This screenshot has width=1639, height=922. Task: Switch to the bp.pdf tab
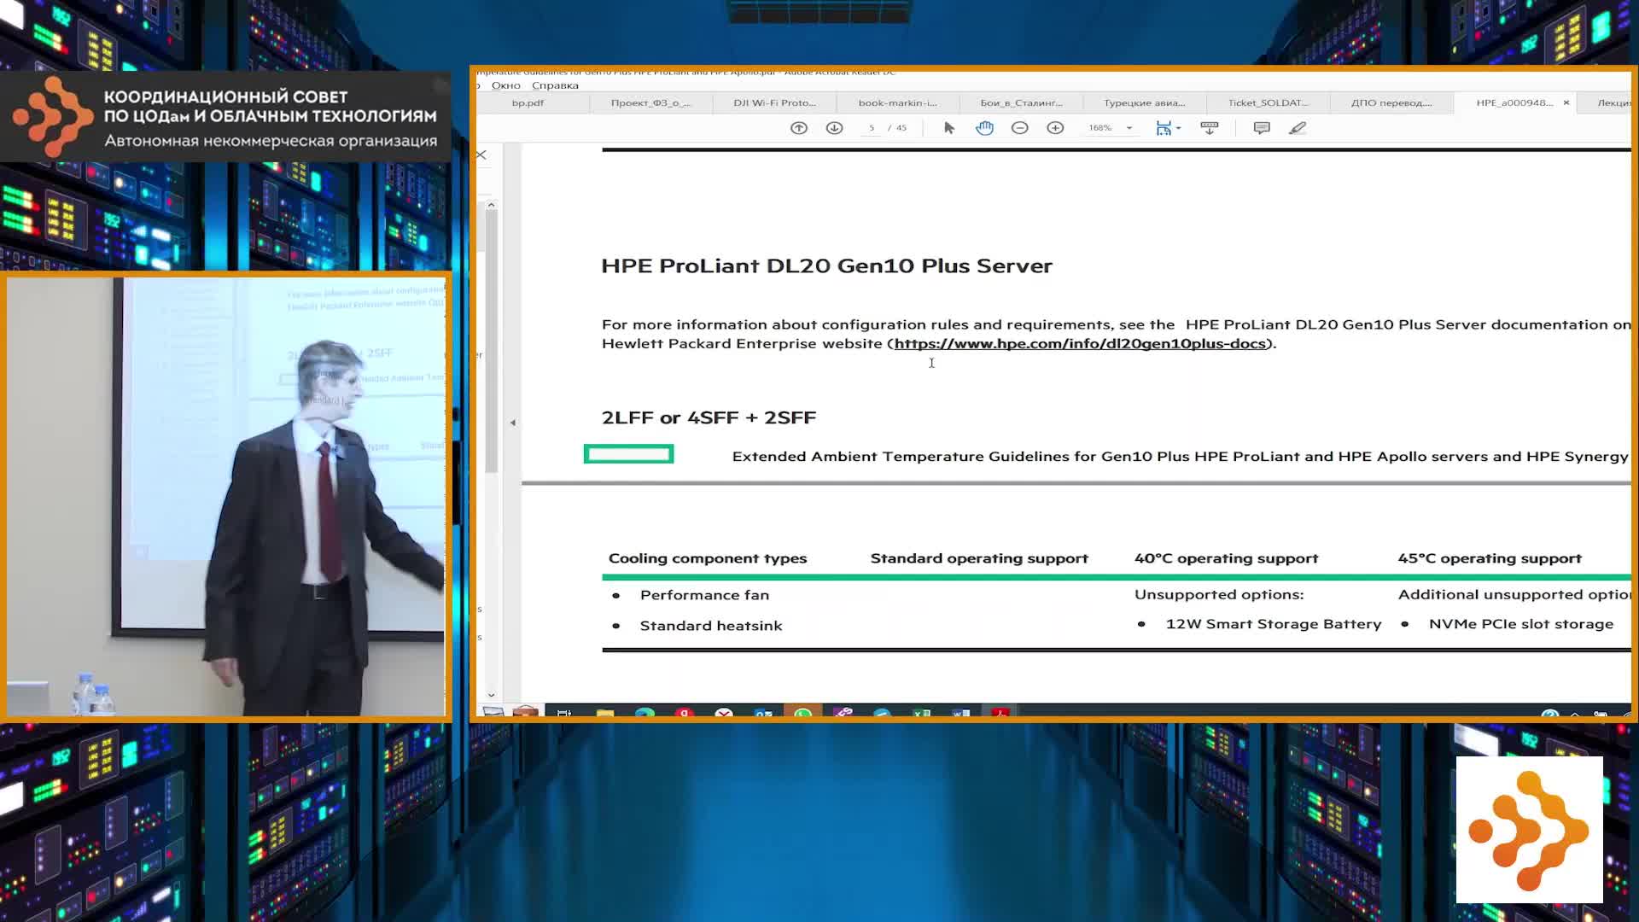(528, 102)
